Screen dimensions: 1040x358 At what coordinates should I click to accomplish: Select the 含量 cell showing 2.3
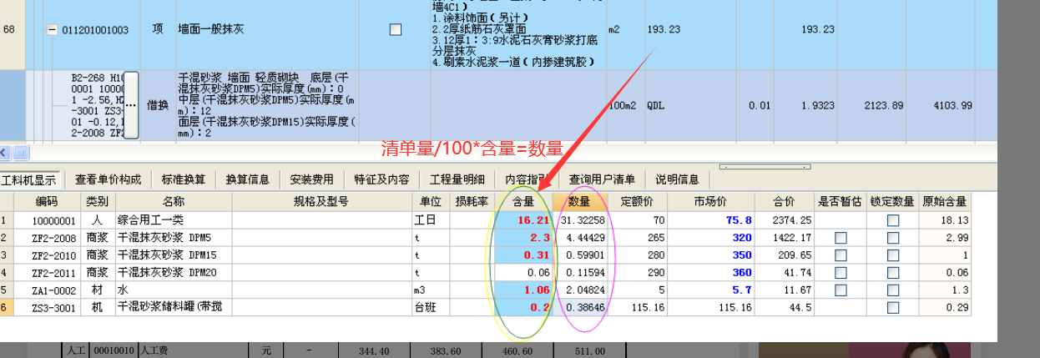[522, 238]
